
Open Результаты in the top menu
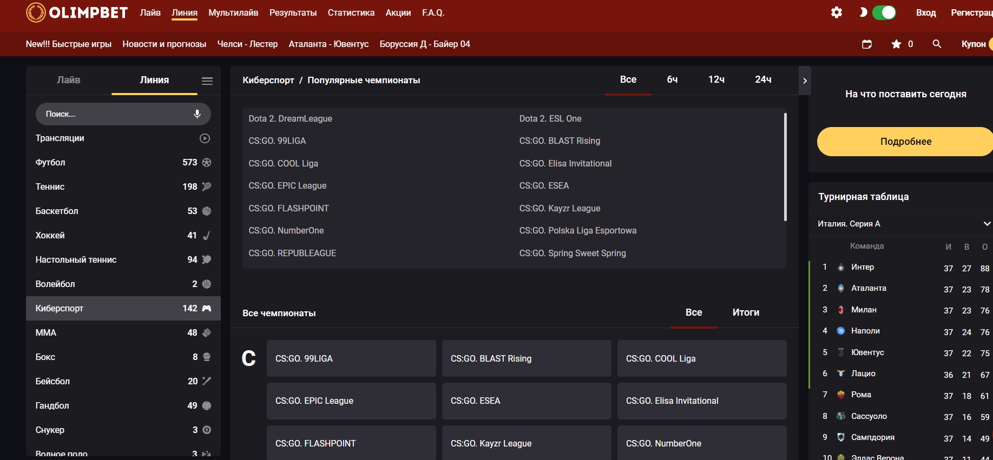coord(293,12)
